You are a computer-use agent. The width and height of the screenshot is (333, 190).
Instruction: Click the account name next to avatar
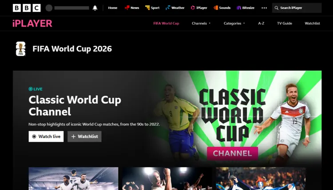(x=71, y=8)
